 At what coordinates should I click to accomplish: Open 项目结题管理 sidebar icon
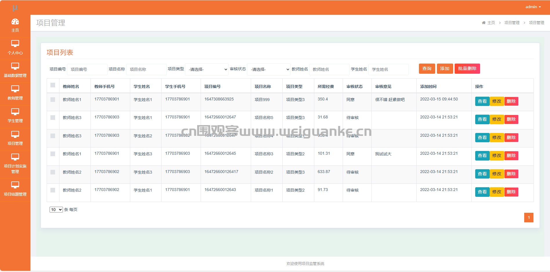coord(15,185)
